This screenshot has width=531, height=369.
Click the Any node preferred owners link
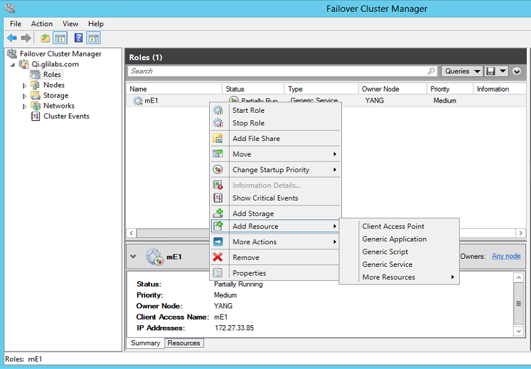505,256
